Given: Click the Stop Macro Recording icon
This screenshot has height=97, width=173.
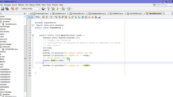Looking at the screenshot, I should (x=92, y=17).
